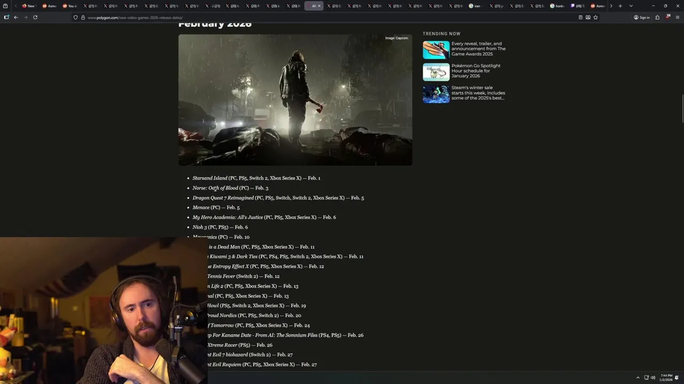Viewport: 684px width, 384px height.
Task: Expand the hidden system tray icons chevron
Action: tap(638, 378)
